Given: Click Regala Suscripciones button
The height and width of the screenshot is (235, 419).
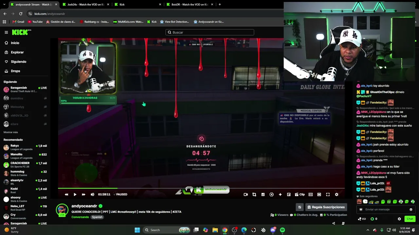Looking at the screenshot, I should [x=326, y=207].
